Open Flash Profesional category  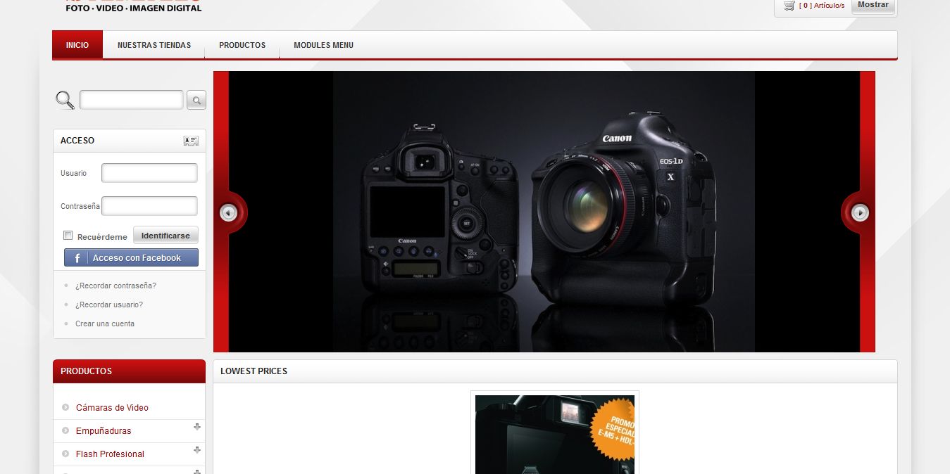pos(110,454)
